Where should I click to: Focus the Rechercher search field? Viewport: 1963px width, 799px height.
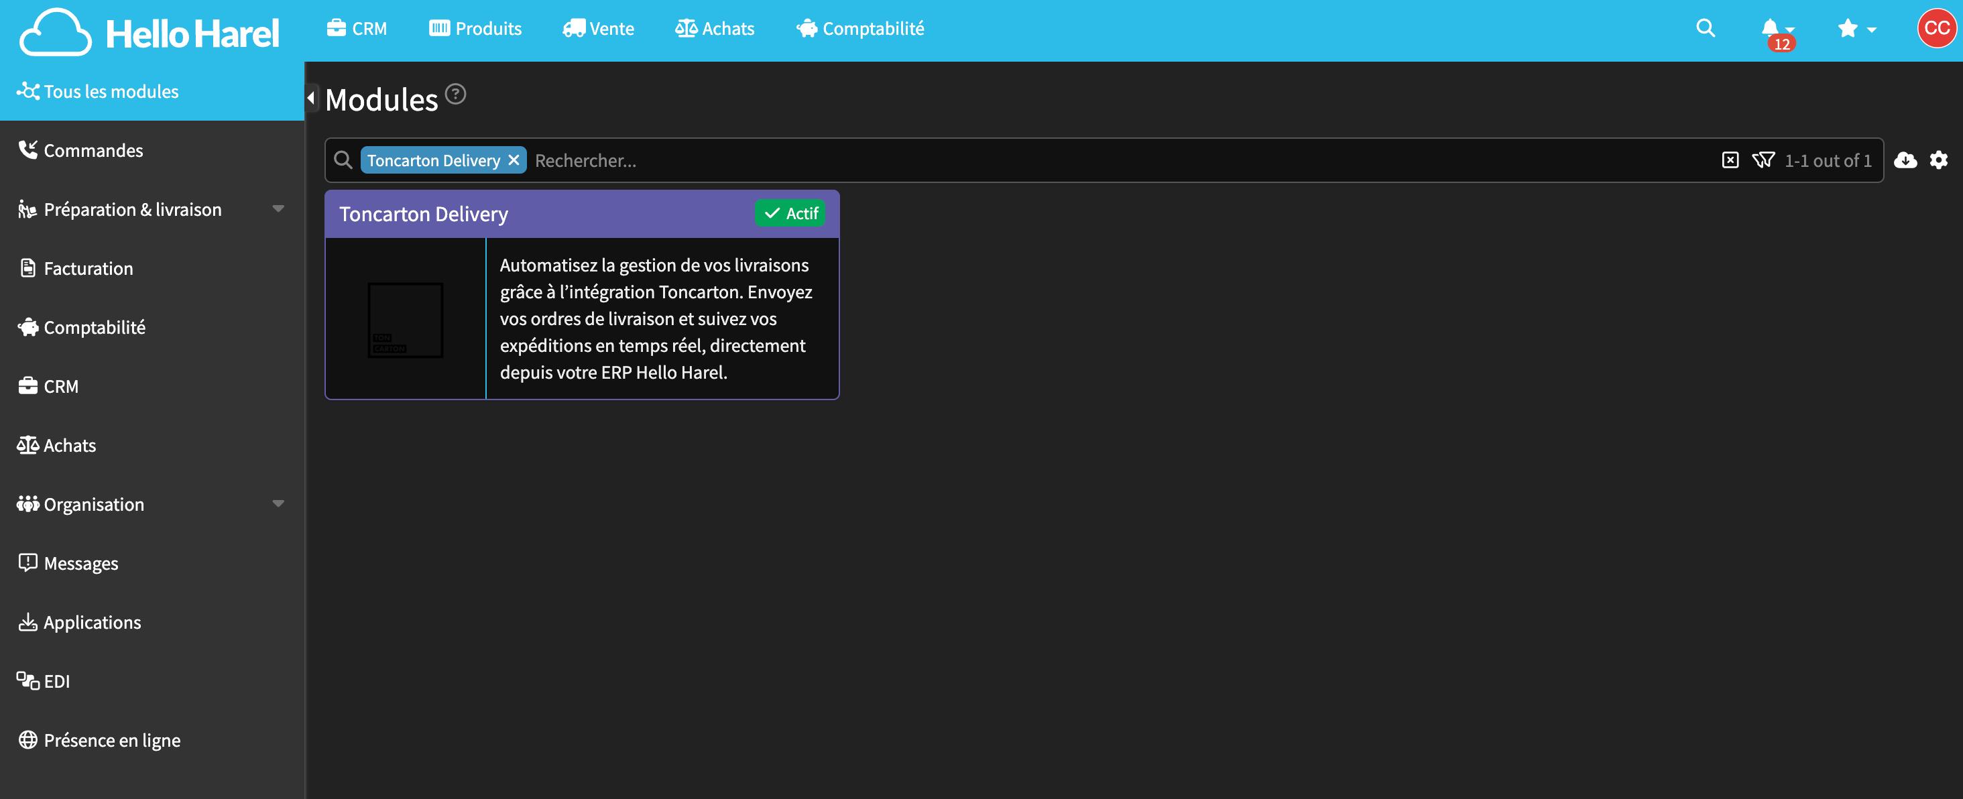point(1120,160)
